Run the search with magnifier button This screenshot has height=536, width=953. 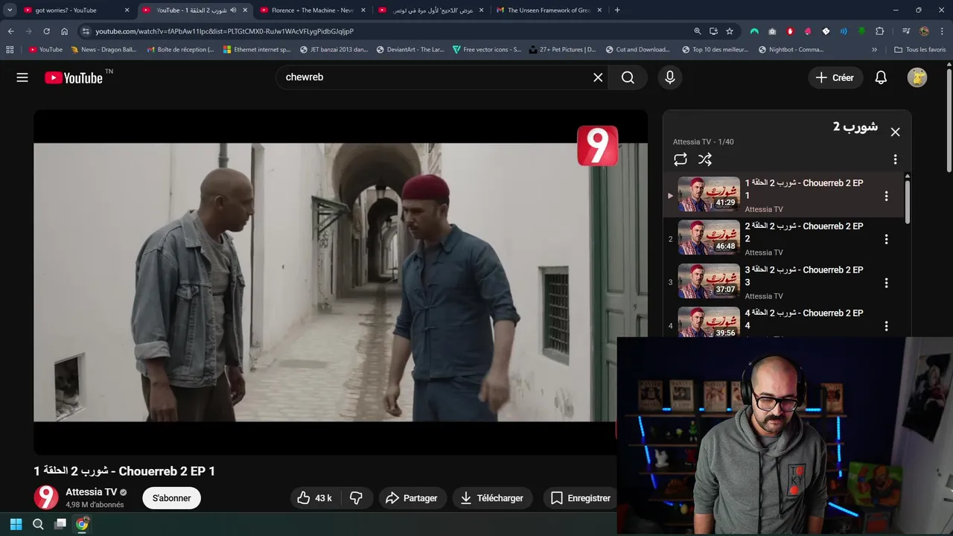(628, 77)
